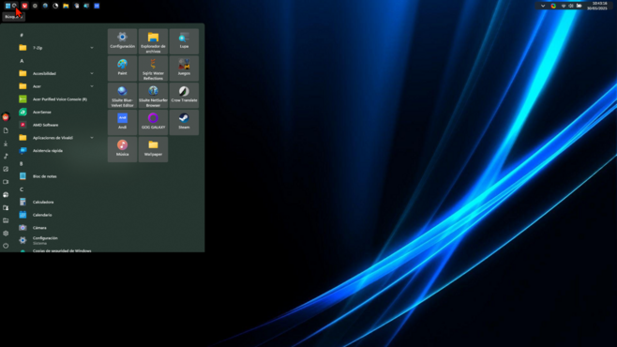Expand the Acer folder chevron
Viewport: 617px width, 347px height.
(x=92, y=86)
